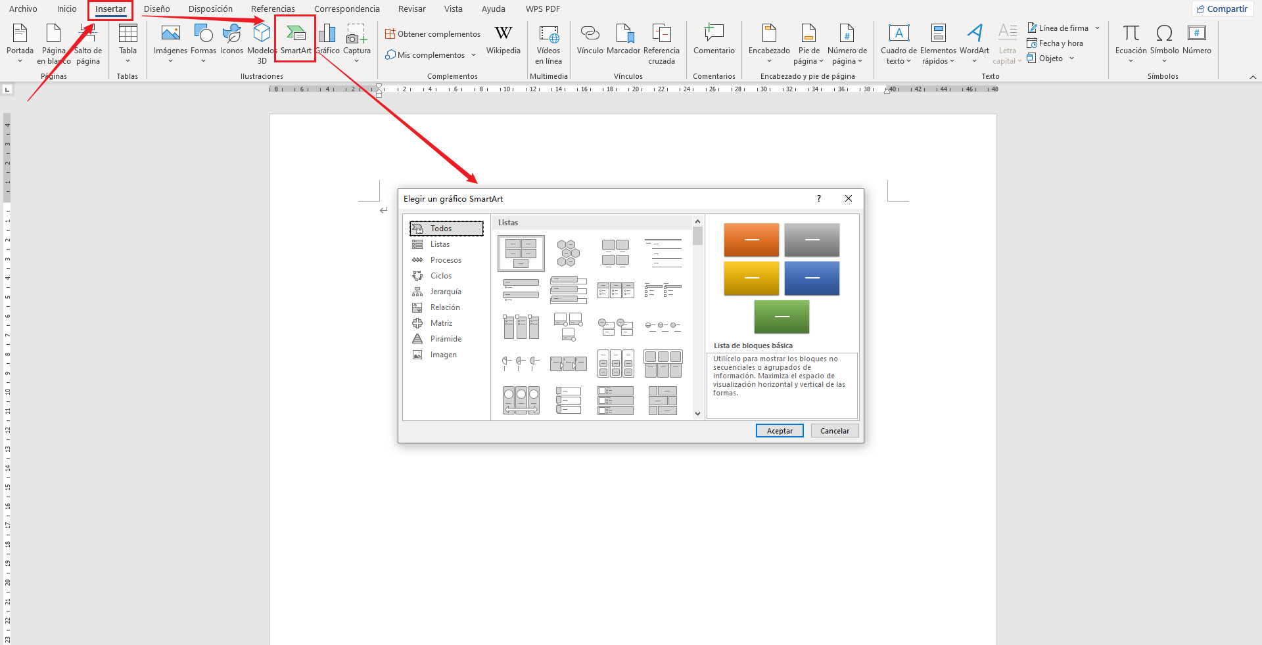Viewport: 1262px width, 645px height.
Task: Collapse the ribbon with the chevron
Action: 1253,77
